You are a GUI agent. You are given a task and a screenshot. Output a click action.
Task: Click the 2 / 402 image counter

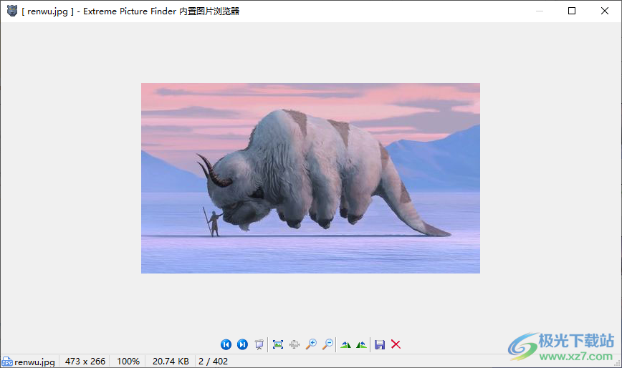(x=213, y=362)
